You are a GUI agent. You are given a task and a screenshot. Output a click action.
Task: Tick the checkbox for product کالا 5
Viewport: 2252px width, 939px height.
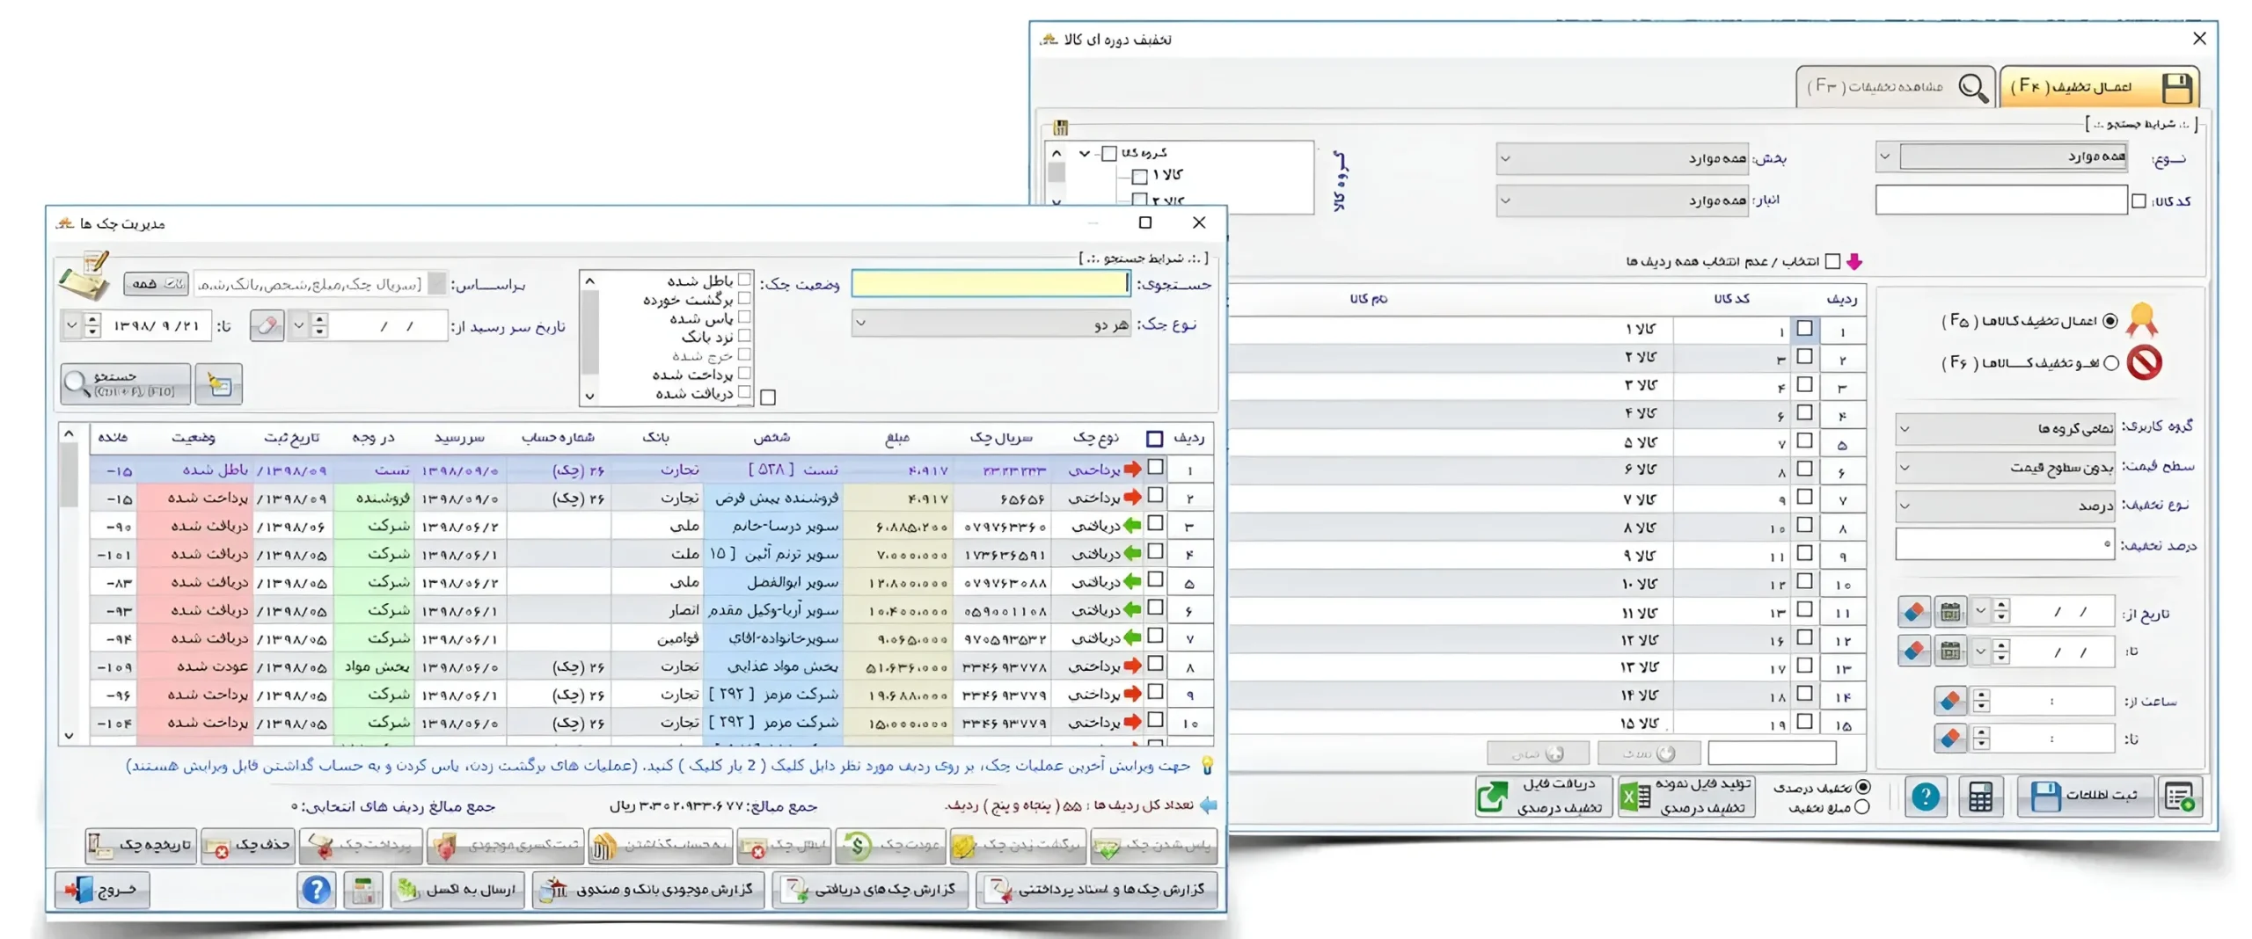click(x=1804, y=440)
